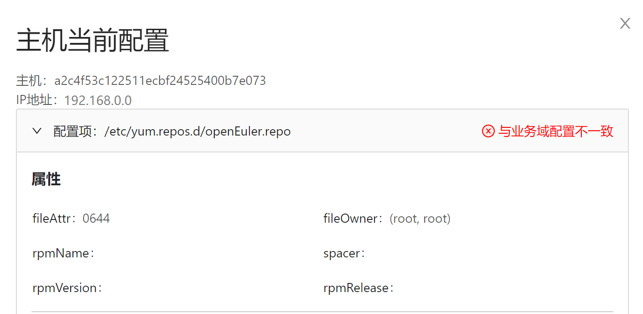Click the '与业务域配置不一致' status text
The width and height of the screenshot is (643, 314).
555,131
